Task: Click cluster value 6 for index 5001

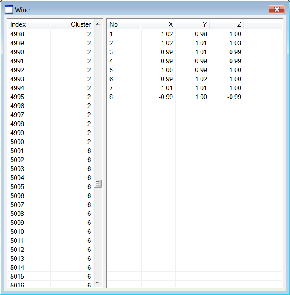Action: [89, 150]
